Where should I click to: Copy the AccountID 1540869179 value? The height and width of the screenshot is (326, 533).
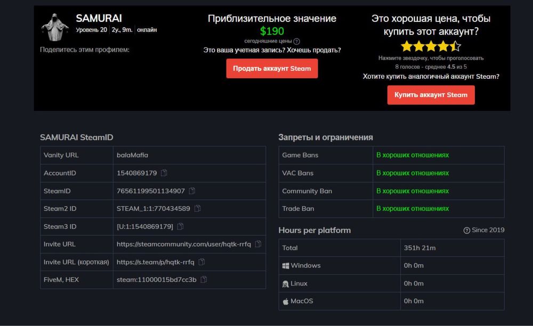coord(164,173)
